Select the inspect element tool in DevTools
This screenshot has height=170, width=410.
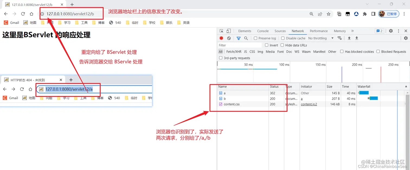pos(221,31)
